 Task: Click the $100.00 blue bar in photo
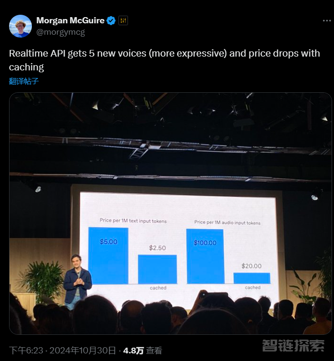point(205,256)
